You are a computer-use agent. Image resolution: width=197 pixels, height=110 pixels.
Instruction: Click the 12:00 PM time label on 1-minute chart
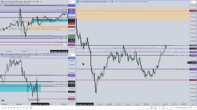pos(146,104)
